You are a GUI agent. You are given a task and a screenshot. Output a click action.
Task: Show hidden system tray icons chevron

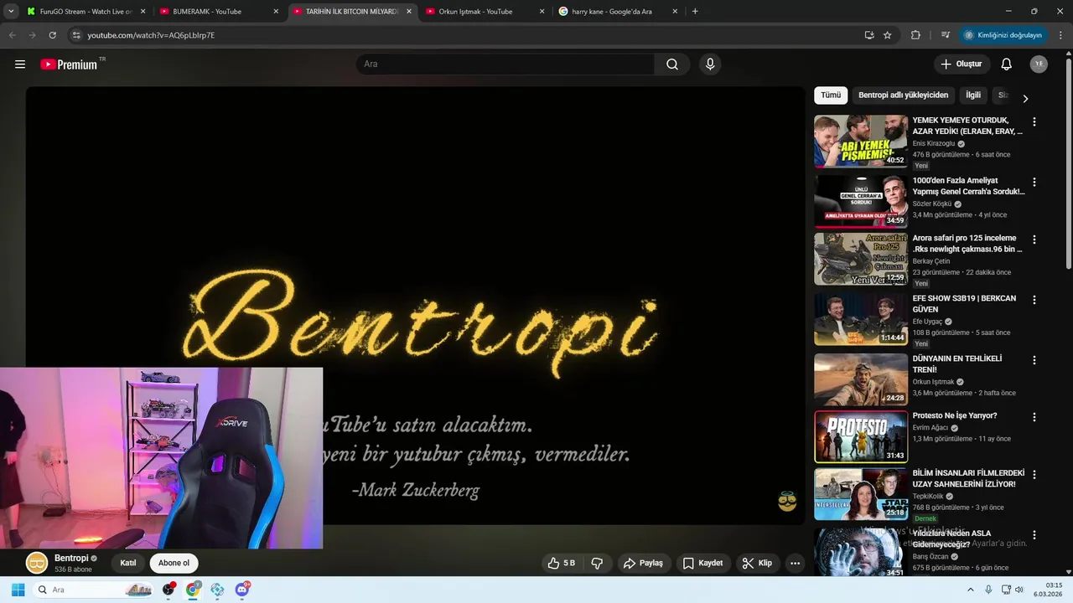tap(971, 590)
